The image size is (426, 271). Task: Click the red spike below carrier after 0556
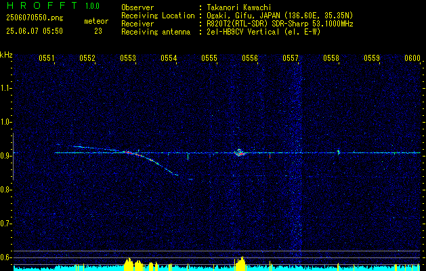[270, 157]
